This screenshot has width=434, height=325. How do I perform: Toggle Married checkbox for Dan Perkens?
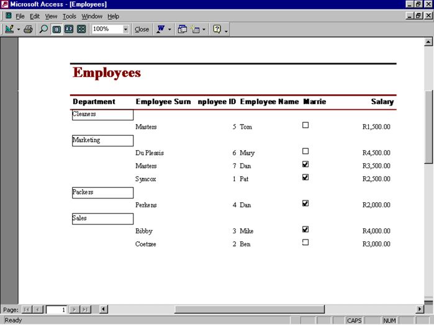pos(305,203)
